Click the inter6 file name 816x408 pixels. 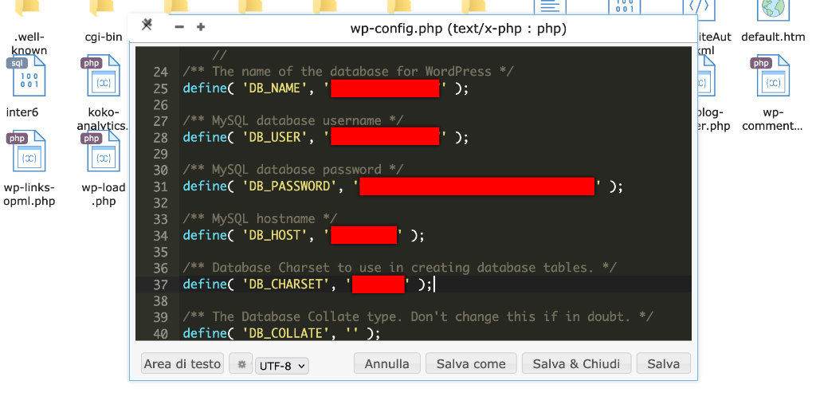coord(22,112)
